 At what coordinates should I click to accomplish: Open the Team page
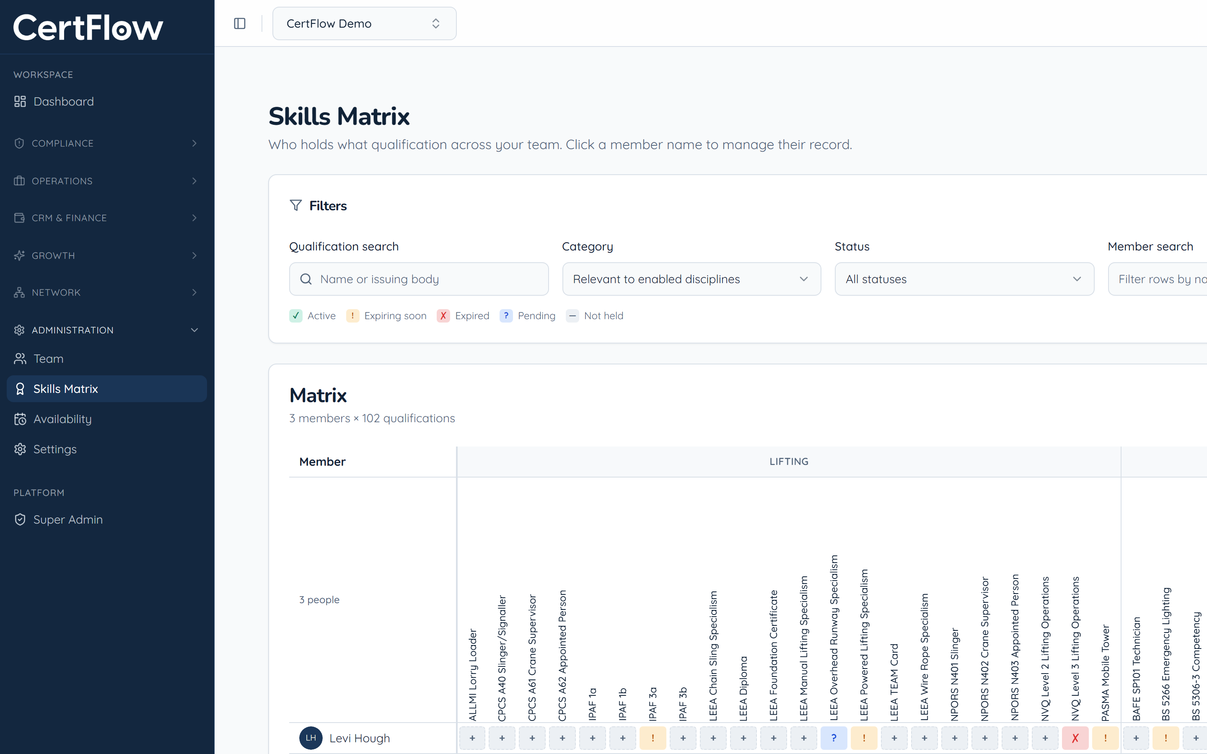click(107, 359)
